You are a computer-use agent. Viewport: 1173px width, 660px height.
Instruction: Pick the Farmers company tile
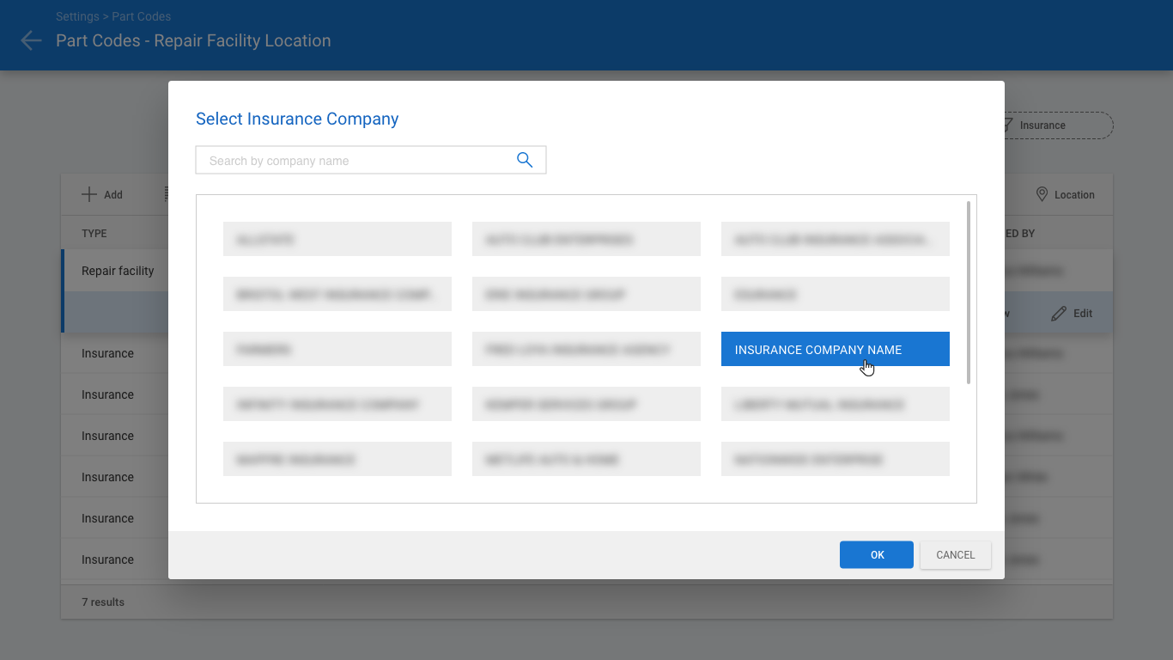point(337,349)
